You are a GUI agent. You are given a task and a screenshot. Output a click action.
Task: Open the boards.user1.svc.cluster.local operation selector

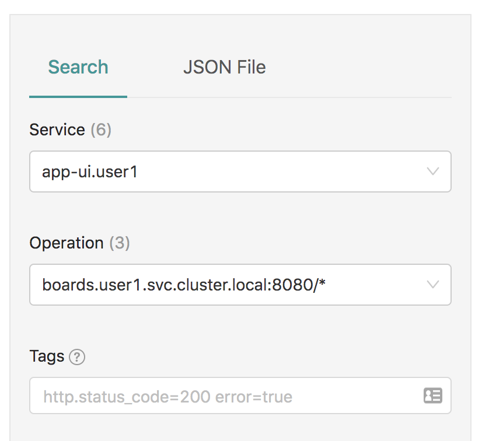click(x=240, y=285)
